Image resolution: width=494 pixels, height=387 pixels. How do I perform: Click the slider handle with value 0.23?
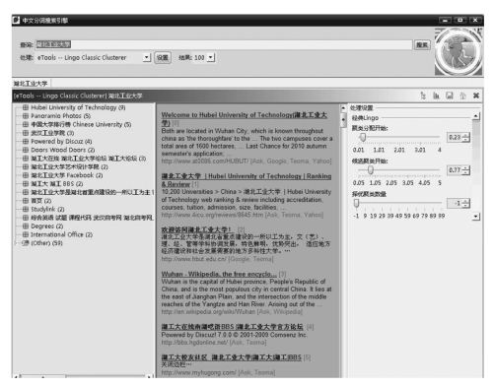363,137
